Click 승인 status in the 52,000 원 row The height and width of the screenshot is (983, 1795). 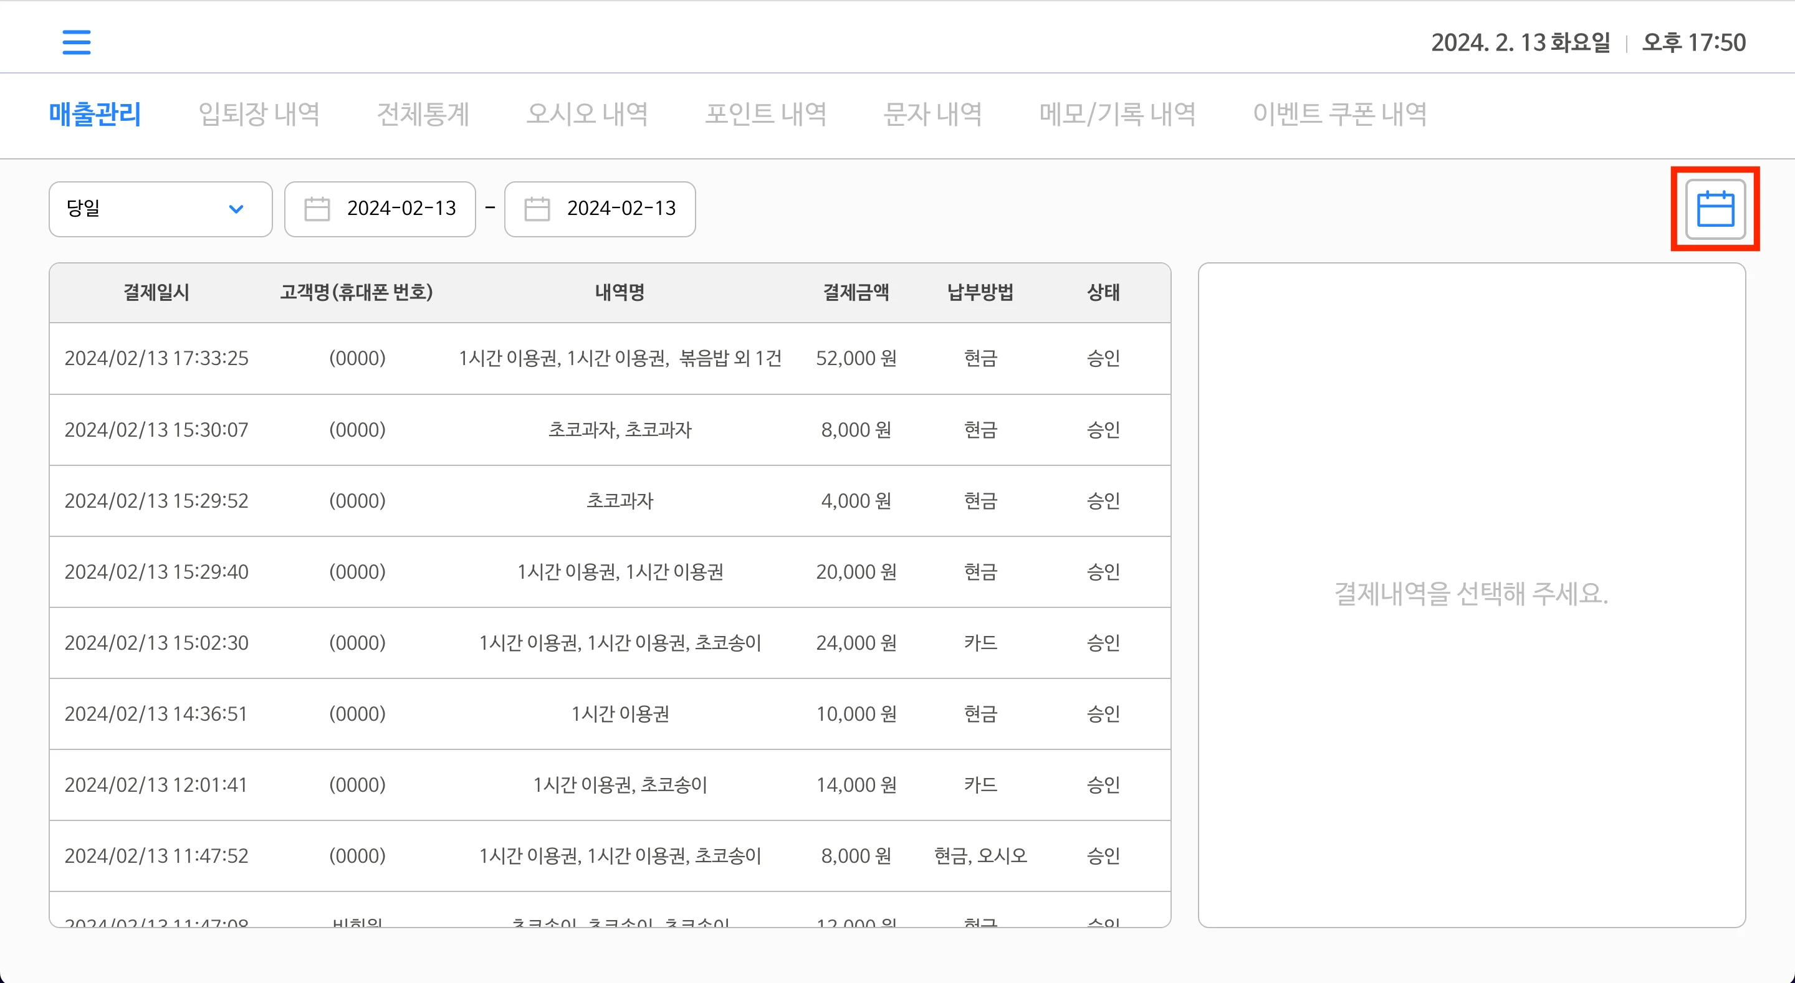tap(1104, 358)
